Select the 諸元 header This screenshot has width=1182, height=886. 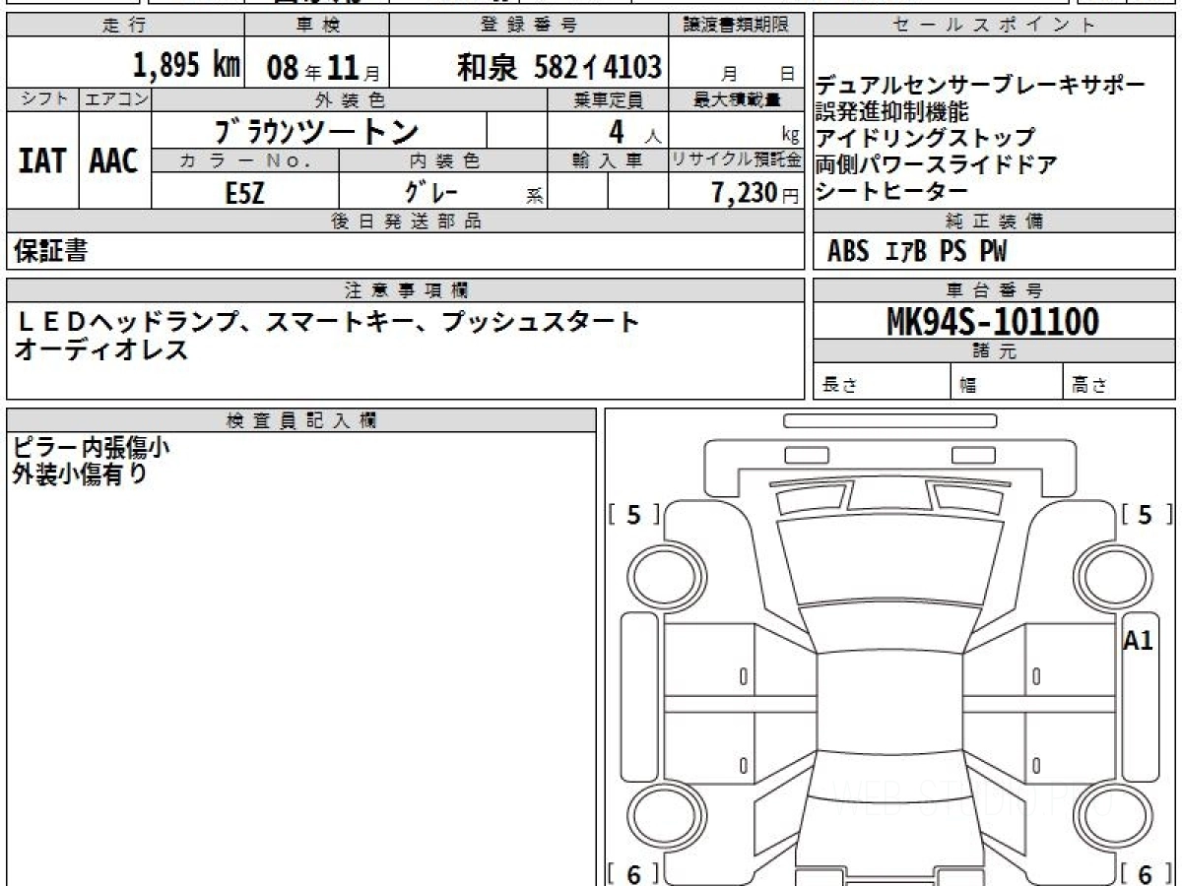pyautogui.click(x=994, y=351)
